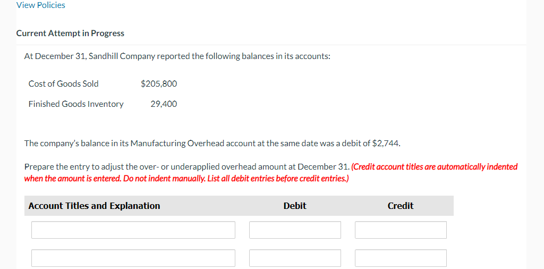The image size is (544, 269).
Task: Open the View Policies link
Action: (41, 5)
